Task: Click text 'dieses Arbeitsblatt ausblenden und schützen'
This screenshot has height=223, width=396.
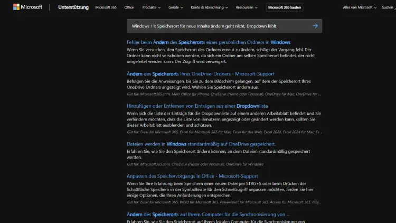Action: [x=169, y=125]
